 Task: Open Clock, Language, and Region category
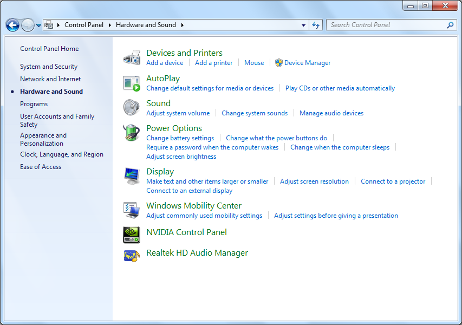62,154
